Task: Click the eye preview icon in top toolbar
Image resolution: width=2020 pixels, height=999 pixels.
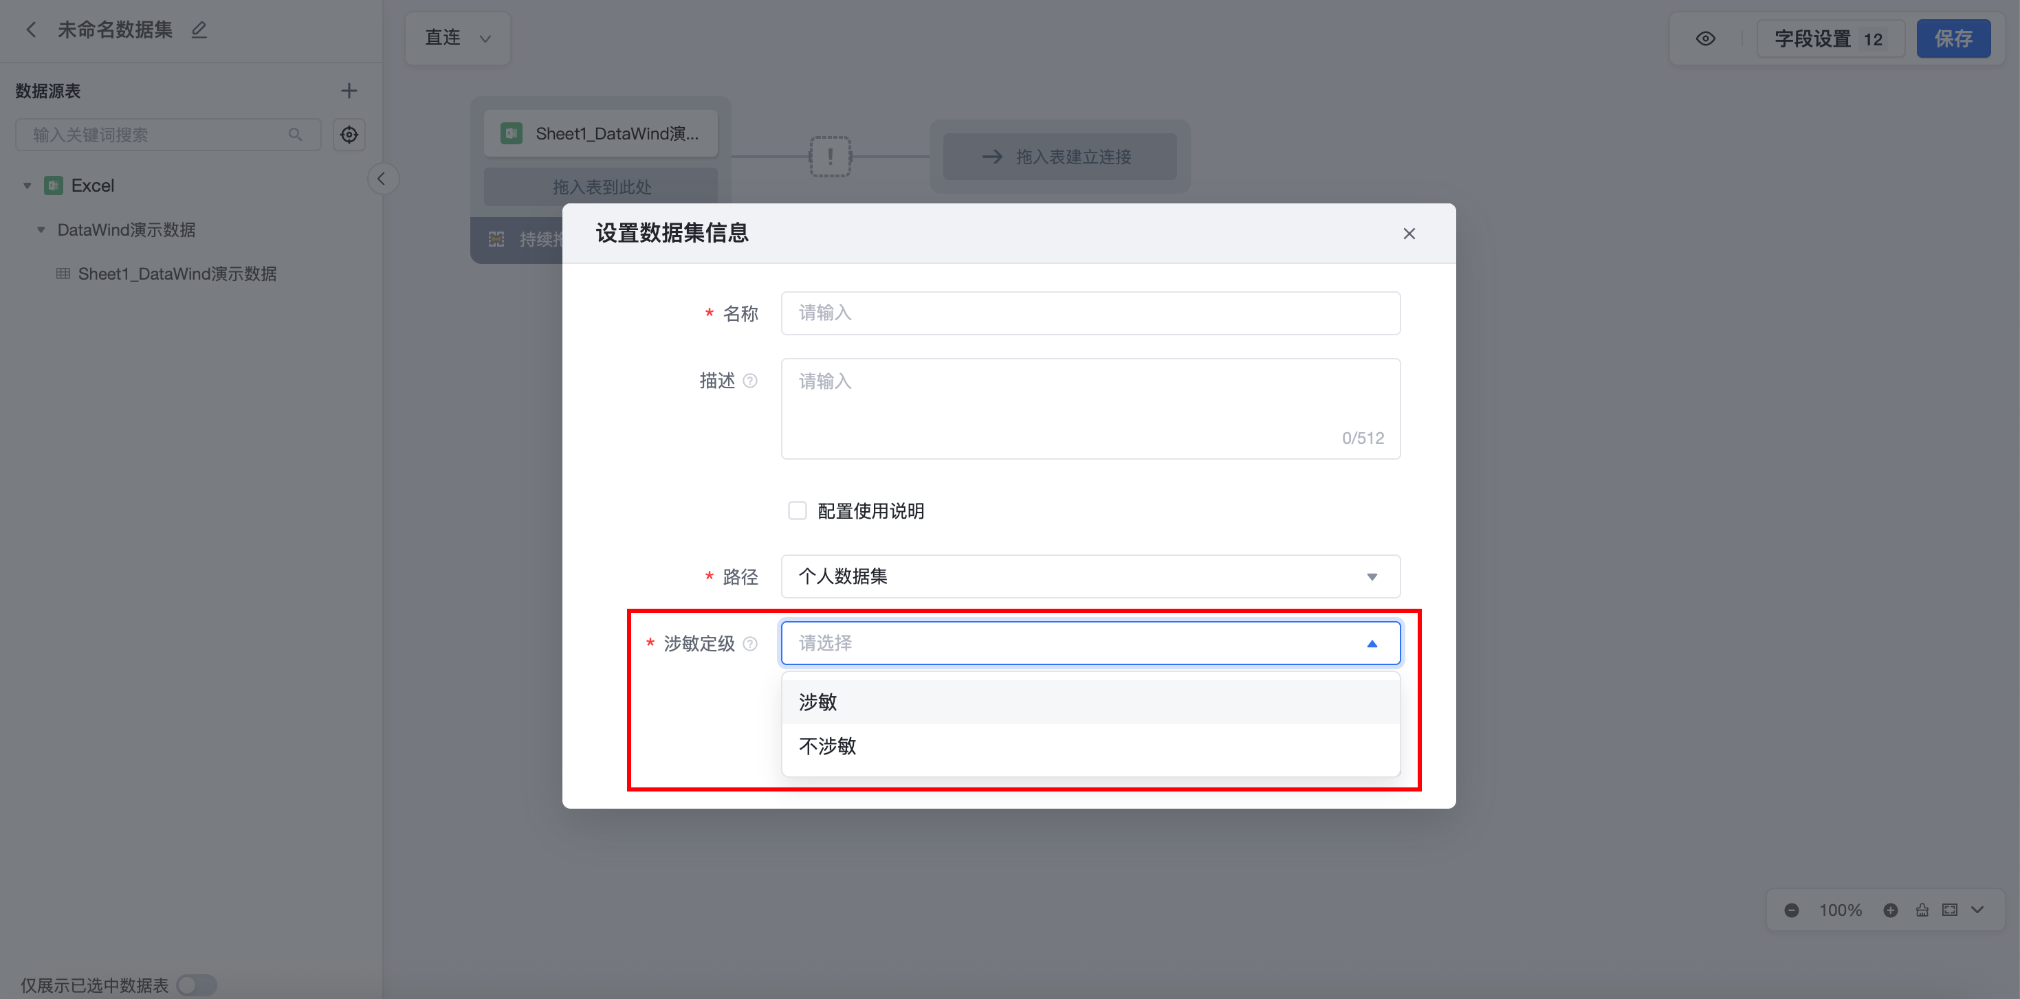Action: 1705,38
